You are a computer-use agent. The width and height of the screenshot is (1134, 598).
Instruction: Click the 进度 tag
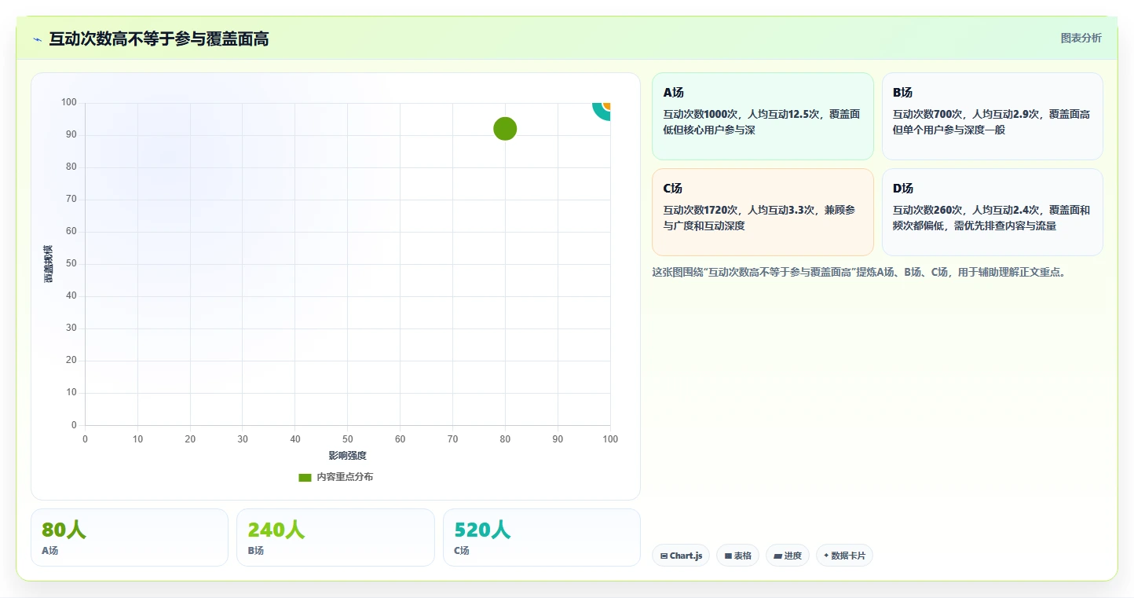point(787,556)
